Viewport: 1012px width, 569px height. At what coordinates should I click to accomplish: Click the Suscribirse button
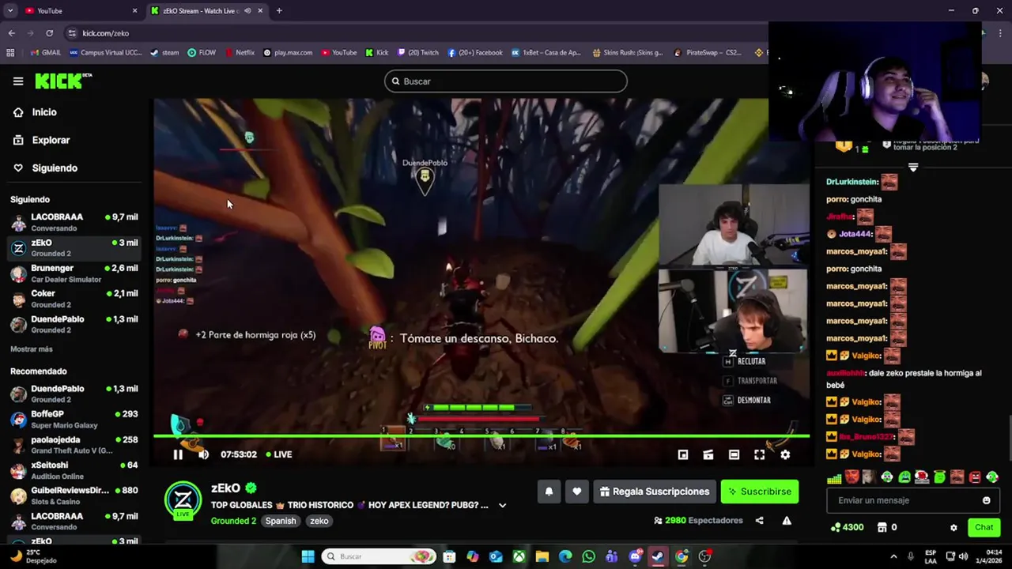pos(760,492)
